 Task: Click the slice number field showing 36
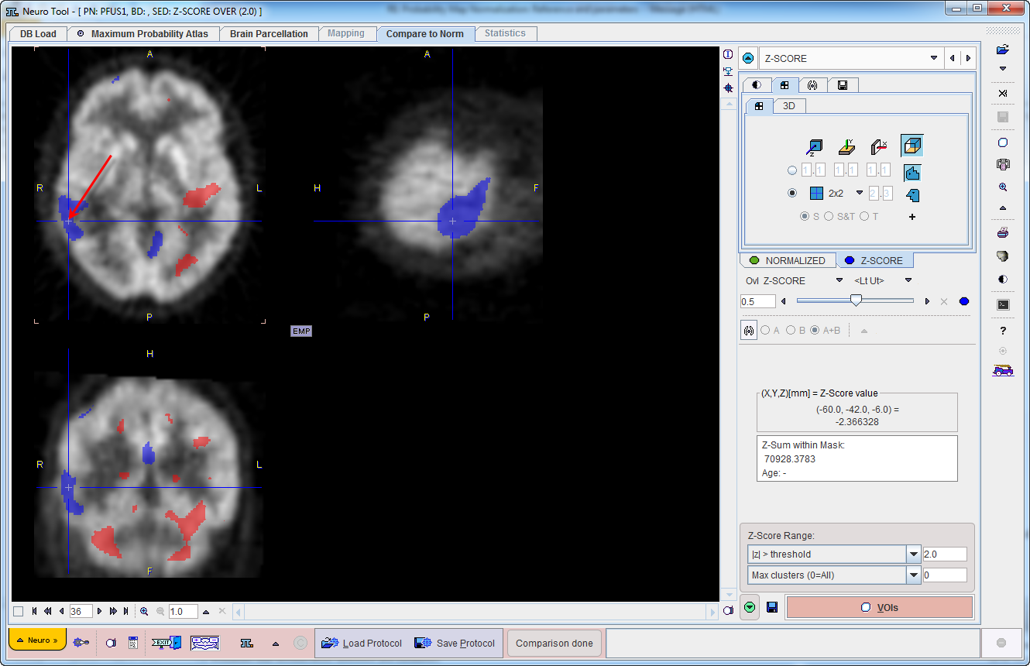(80, 611)
